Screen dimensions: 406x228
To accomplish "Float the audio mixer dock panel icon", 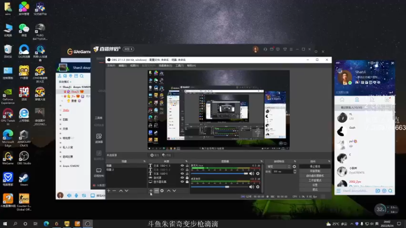I will [x=261, y=161].
